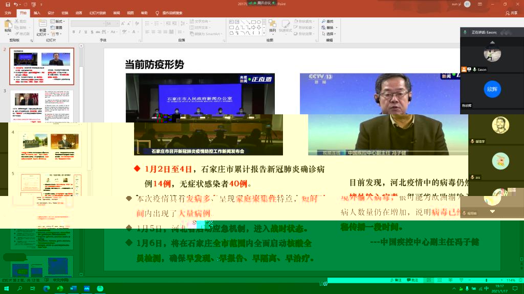Select the right arrow shape in the gallery
This screenshot has height=294, width=524.
point(253,28)
